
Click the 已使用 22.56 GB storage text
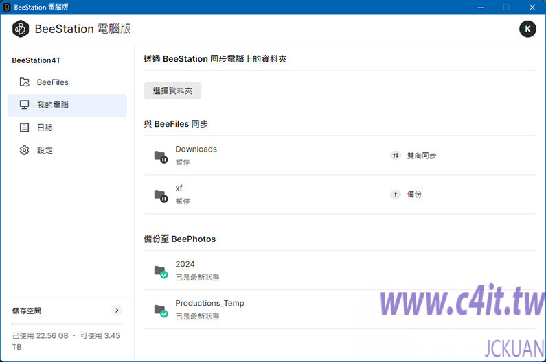pos(41,336)
